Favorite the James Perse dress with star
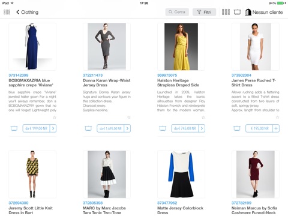The height and width of the screenshot is (216, 288). [277, 118]
